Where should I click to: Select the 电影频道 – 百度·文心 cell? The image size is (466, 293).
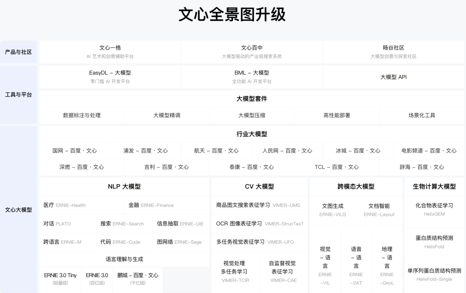tap(429, 151)
